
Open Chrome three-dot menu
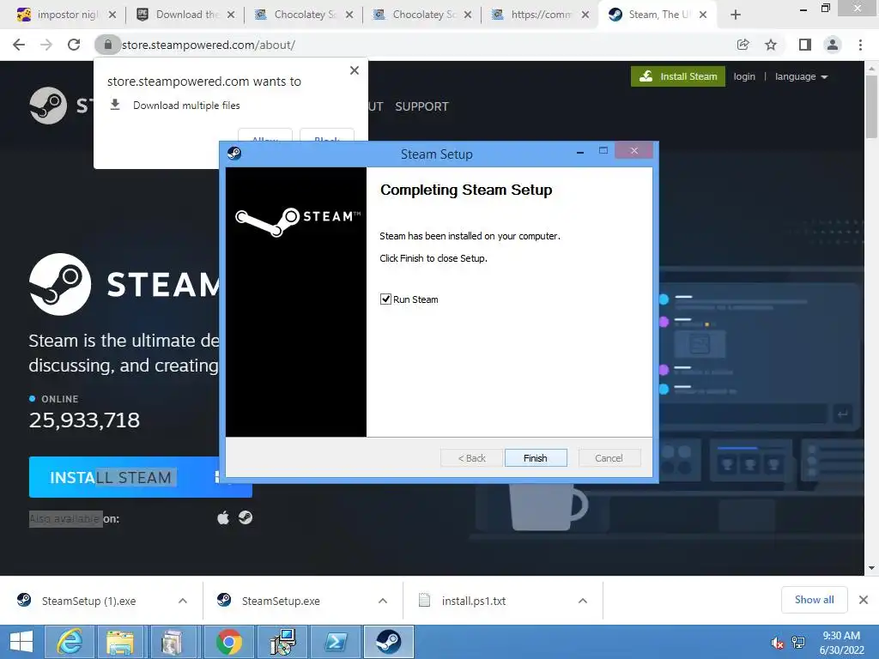coord(860,45)
